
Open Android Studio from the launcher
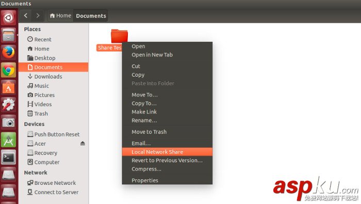pos(8,140)
